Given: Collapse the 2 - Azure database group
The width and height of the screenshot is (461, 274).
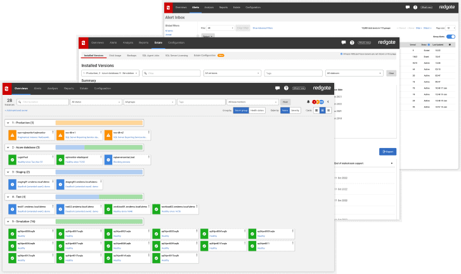Looking at the screenshot, I should coord(8,147).
